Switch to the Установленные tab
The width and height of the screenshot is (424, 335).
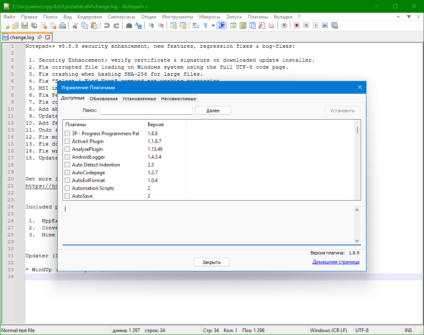tap(139, 99)
